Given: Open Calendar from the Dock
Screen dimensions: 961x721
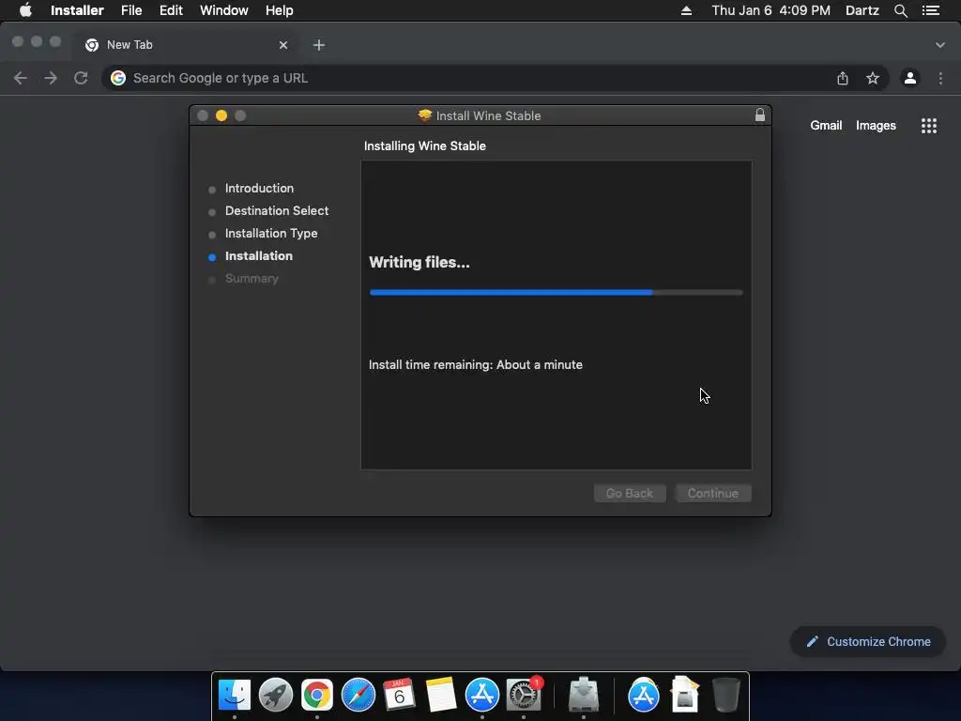Looking at the screenshot, I should coord(399,696).
